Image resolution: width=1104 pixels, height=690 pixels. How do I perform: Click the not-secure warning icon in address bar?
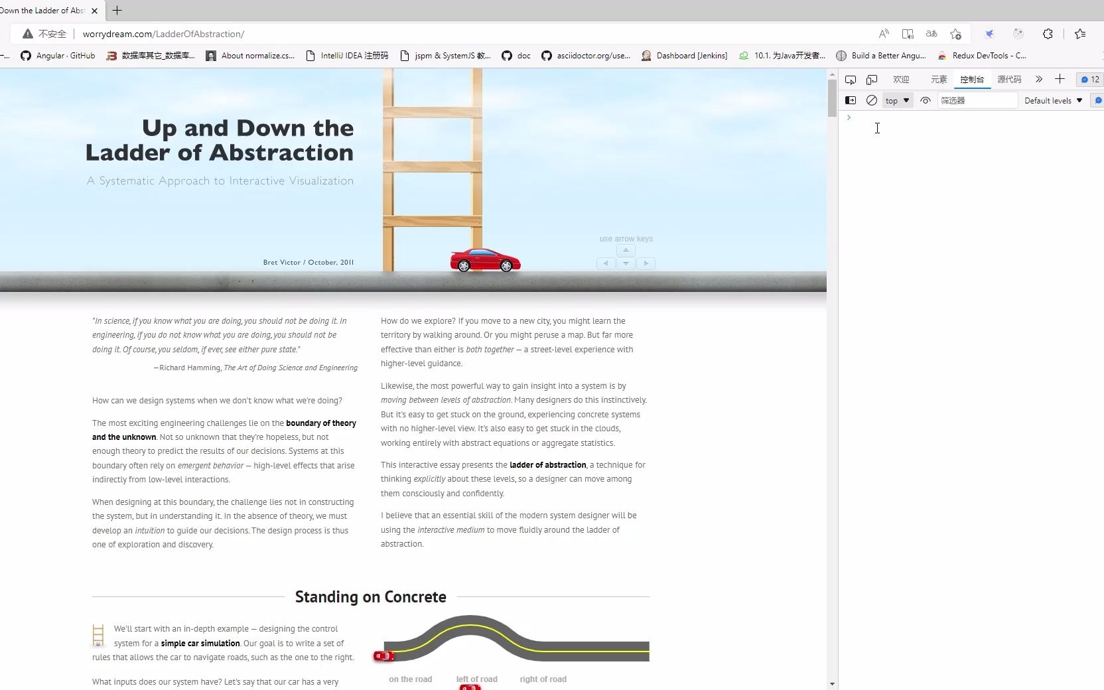click(x=28, y=34)
